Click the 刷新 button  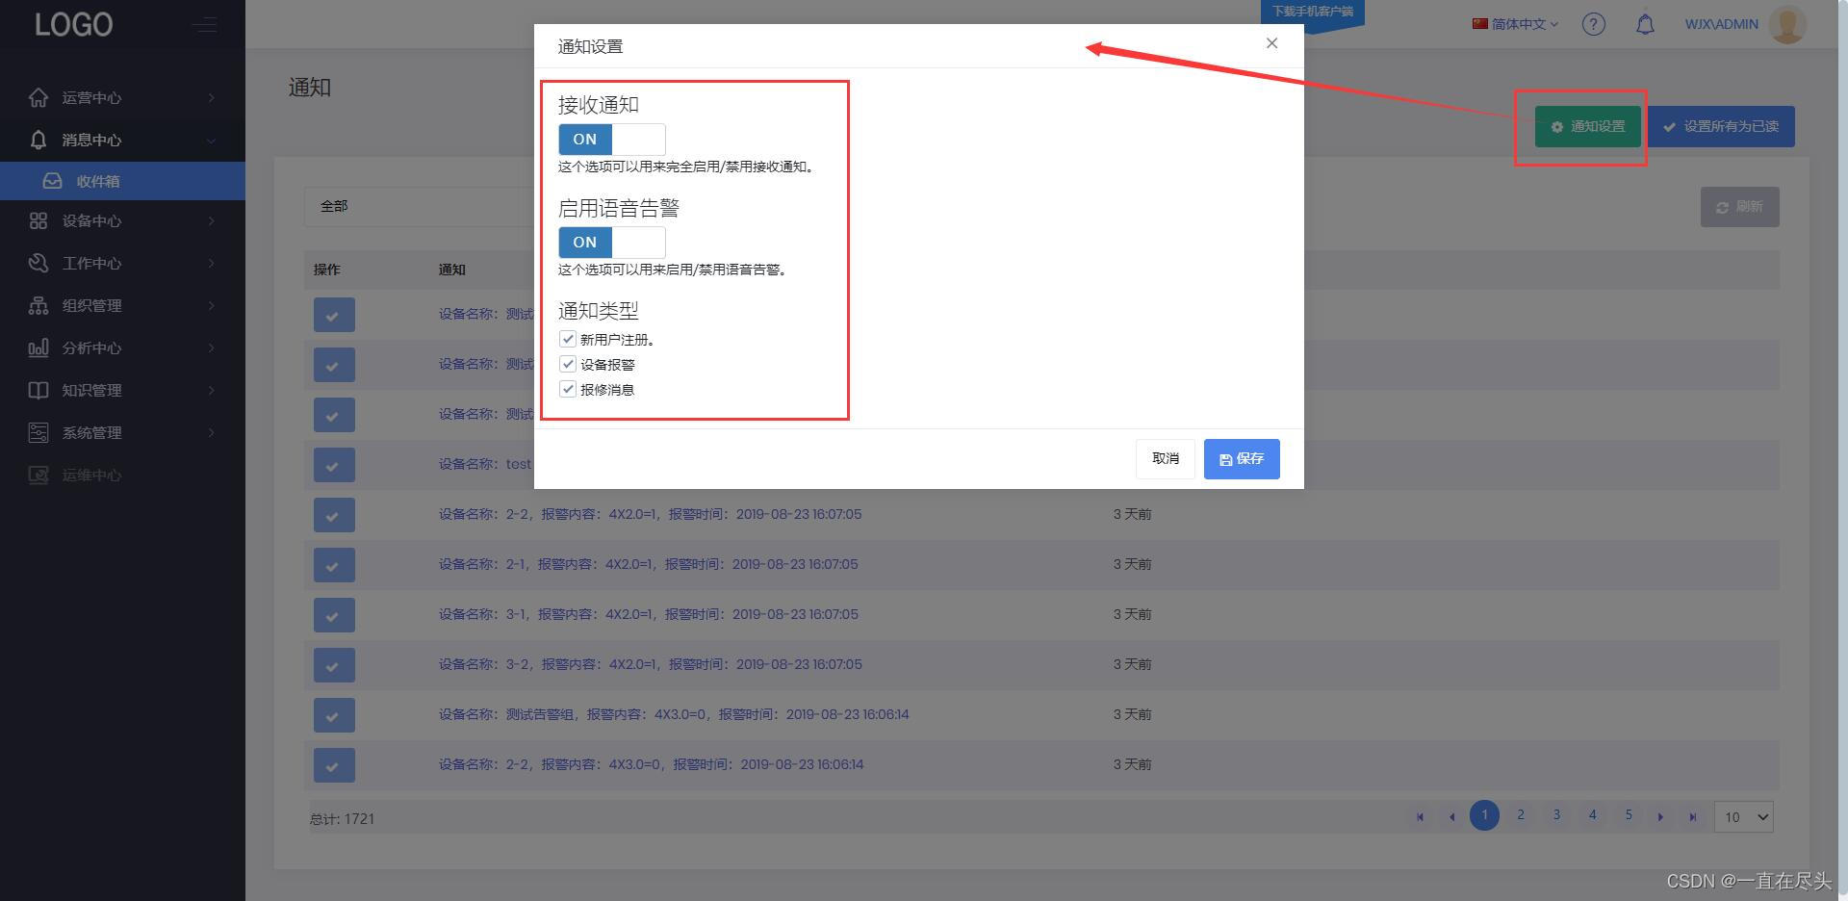pos(1739,207)
